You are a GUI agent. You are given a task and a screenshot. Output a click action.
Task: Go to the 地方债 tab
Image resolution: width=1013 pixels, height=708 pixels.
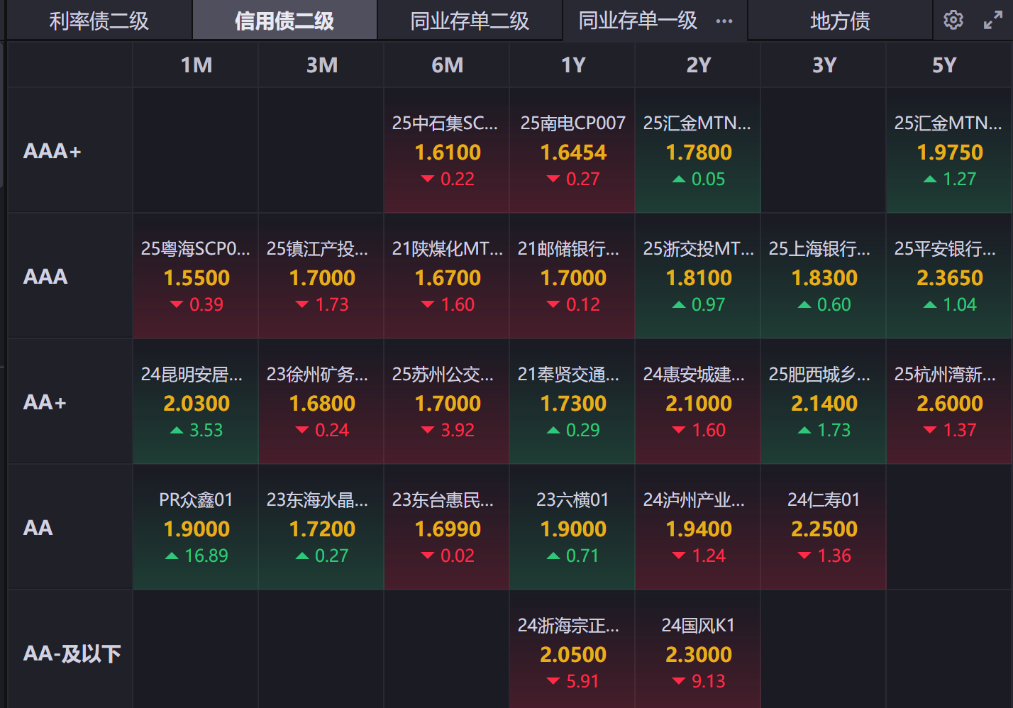click(x=840, y=21)
